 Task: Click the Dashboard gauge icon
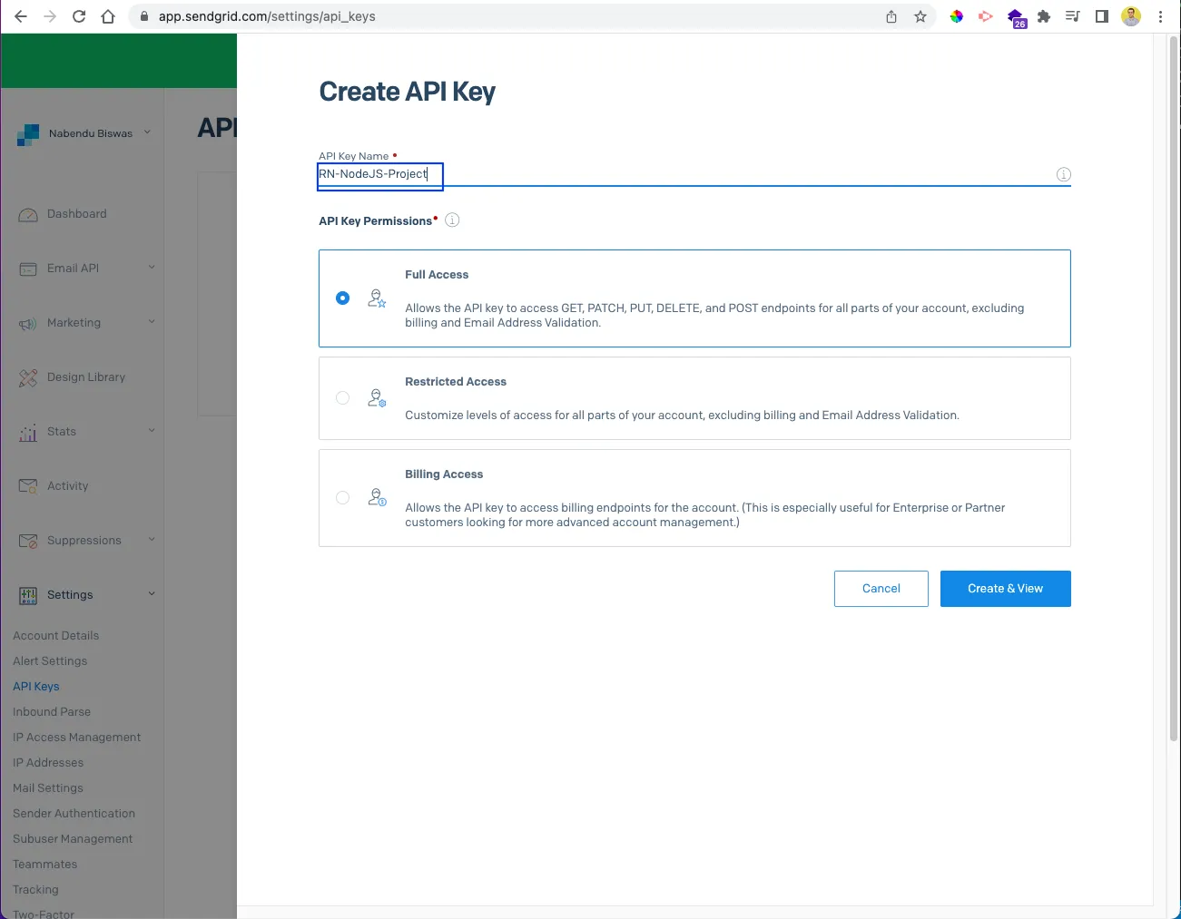29,215
